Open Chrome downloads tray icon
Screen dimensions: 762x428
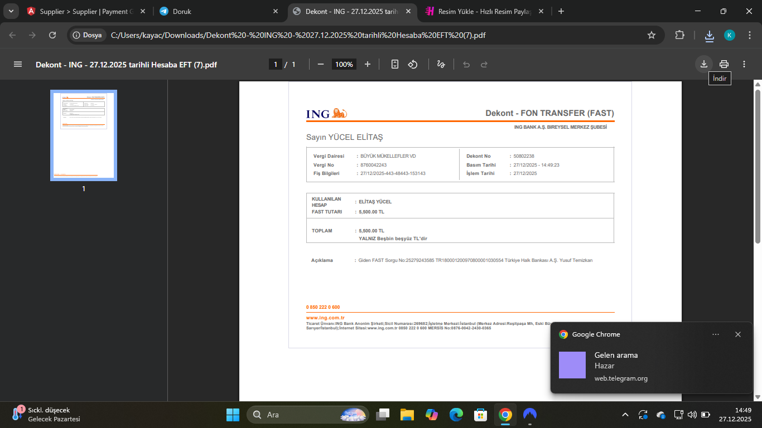pos(710,36)
